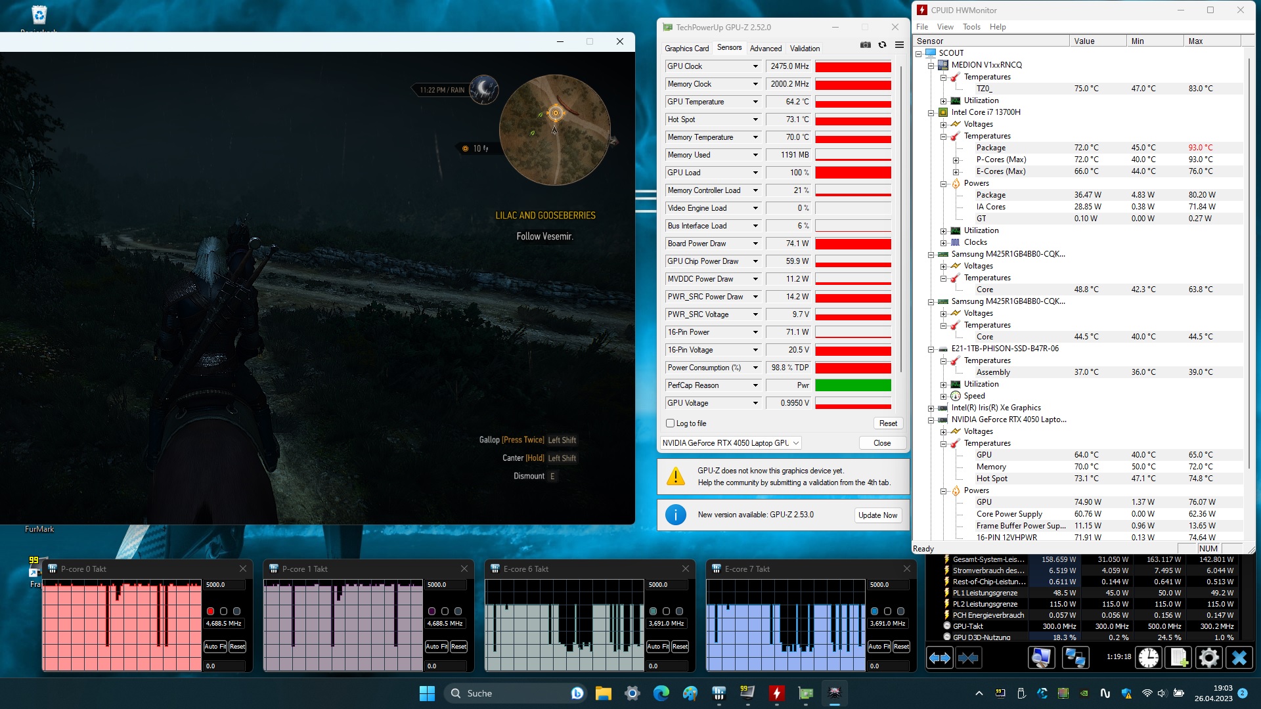Select teal radio button in E-core 6 Takt
Screen dimensions: 1261x709
pyautogui.click(x=653, y=611)
